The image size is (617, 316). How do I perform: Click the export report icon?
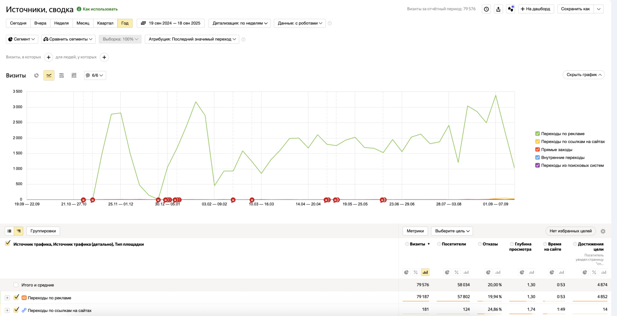point(498,9)
